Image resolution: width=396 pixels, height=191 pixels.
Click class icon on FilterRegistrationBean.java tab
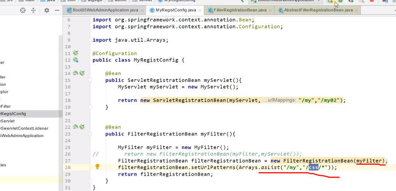coord(210,10)
